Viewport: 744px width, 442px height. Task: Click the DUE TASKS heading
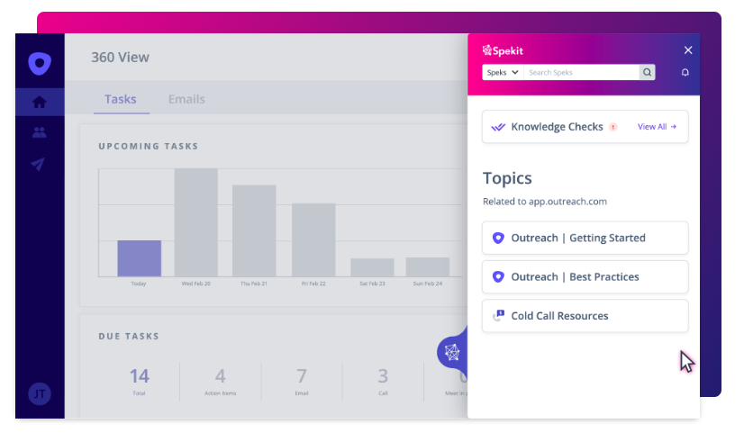click(x=129, y=337)
